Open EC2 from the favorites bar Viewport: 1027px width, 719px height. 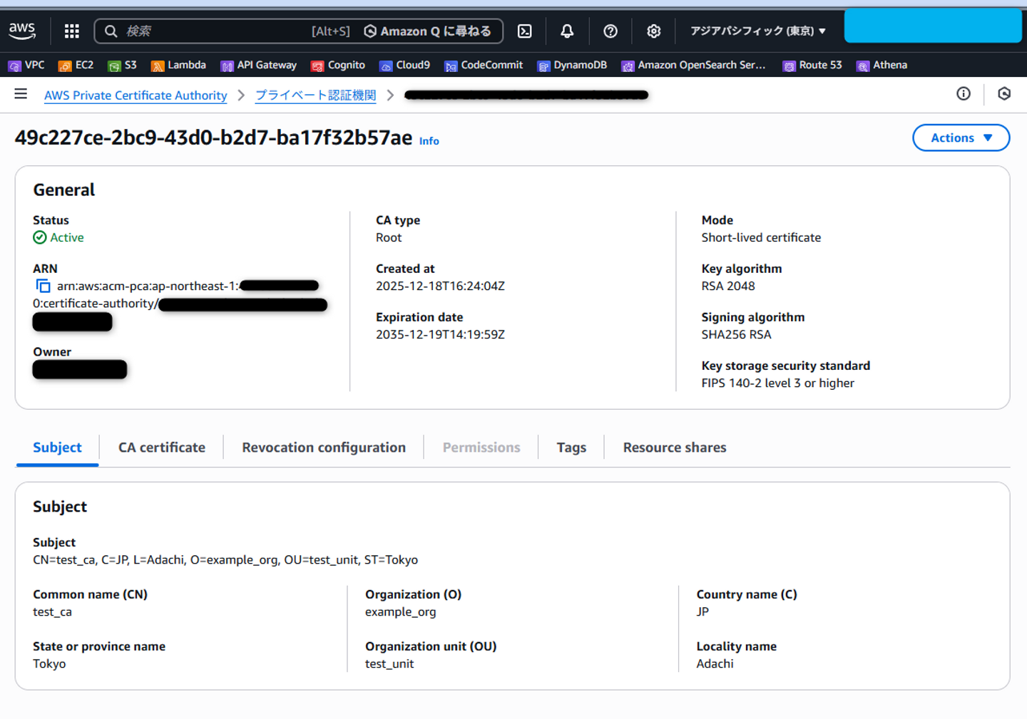pos(76,65)
